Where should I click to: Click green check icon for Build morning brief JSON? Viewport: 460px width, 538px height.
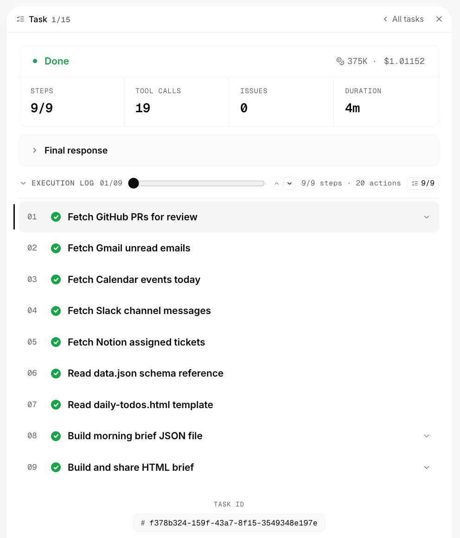click(56, 436)
